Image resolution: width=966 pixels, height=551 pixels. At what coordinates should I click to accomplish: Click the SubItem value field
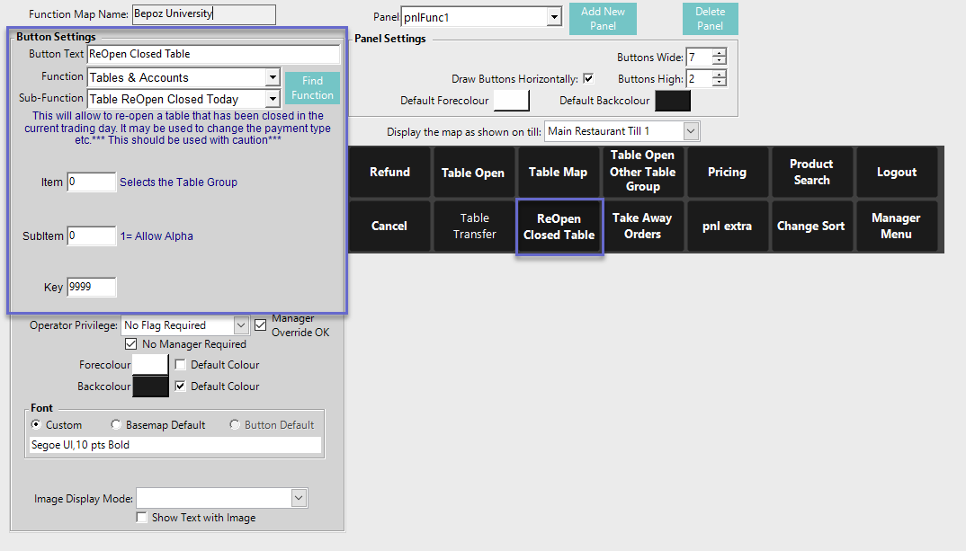pyautogui.click(x=91, y=236)
